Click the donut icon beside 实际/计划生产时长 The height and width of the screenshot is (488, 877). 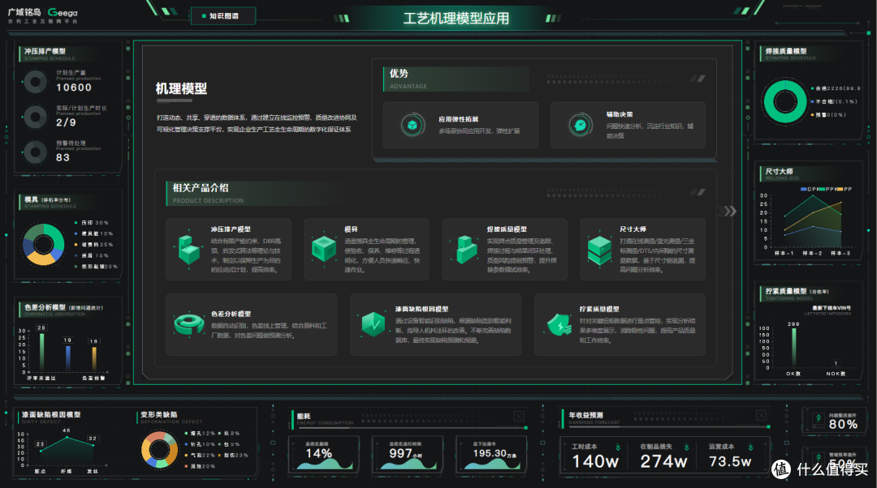(35, 118)
